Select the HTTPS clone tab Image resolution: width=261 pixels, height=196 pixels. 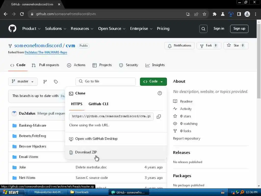pos(77,104)
